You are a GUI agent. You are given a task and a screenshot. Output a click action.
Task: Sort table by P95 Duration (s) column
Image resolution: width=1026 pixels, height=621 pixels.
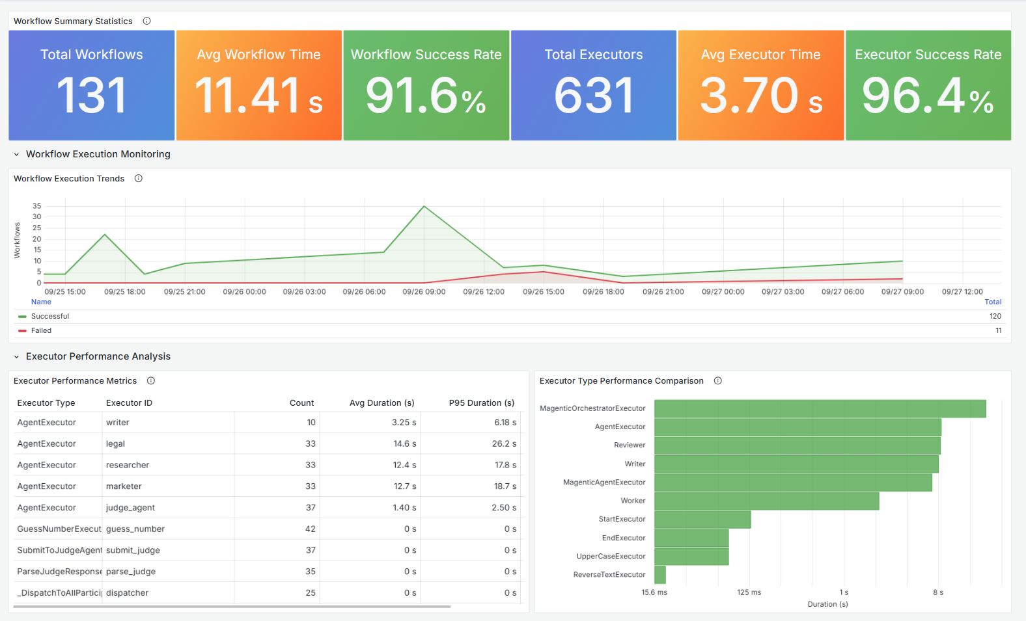(482, 403)
